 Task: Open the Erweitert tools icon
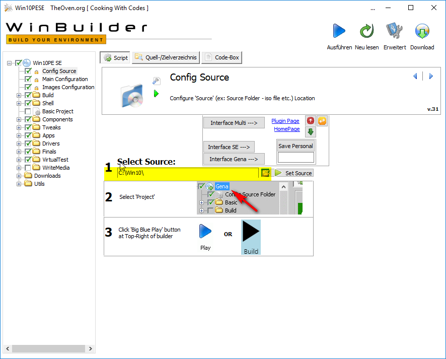coord(394,31)
